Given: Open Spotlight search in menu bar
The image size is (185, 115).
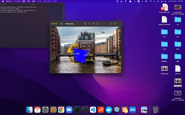Looking at the screenshot, I should click(x=154, y=1).
